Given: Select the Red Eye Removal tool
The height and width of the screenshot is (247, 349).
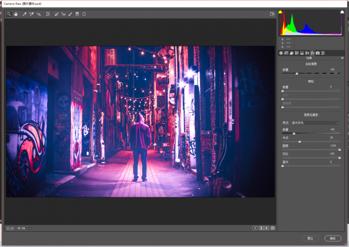Looking at the screenshot, I should tap(63, 14).
